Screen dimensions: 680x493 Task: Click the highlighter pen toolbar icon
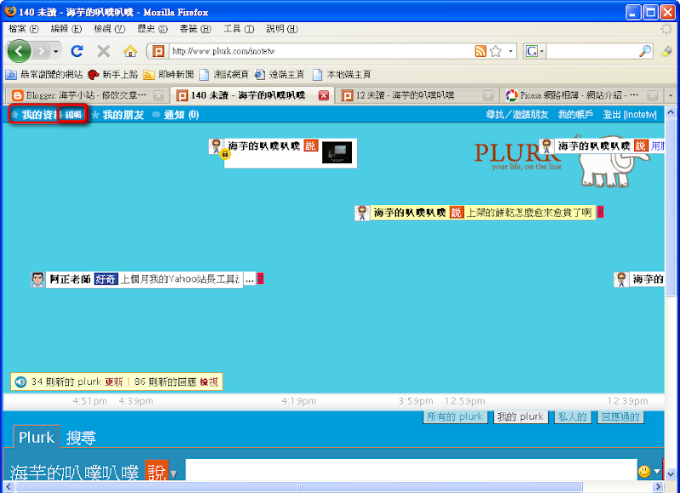[667, 51]
